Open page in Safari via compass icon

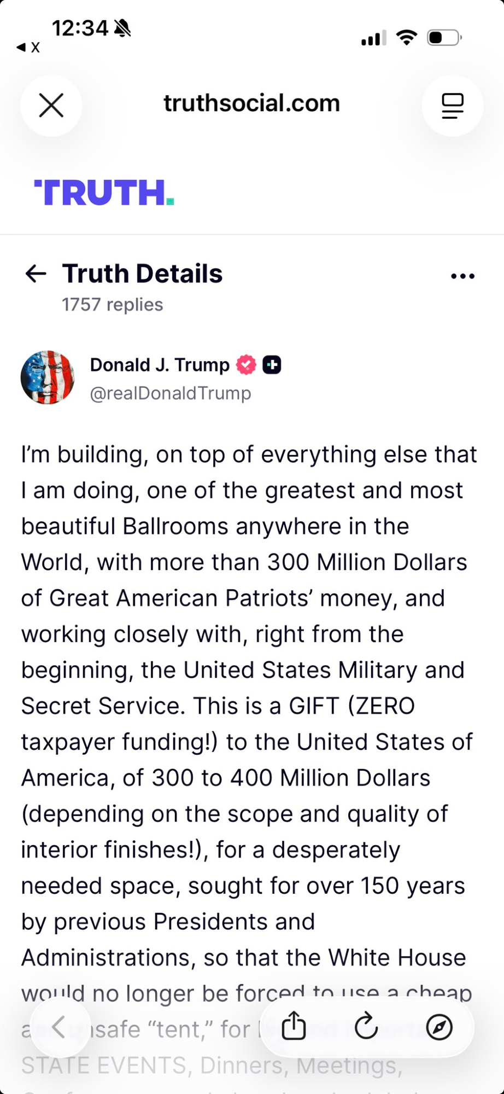439,1027
